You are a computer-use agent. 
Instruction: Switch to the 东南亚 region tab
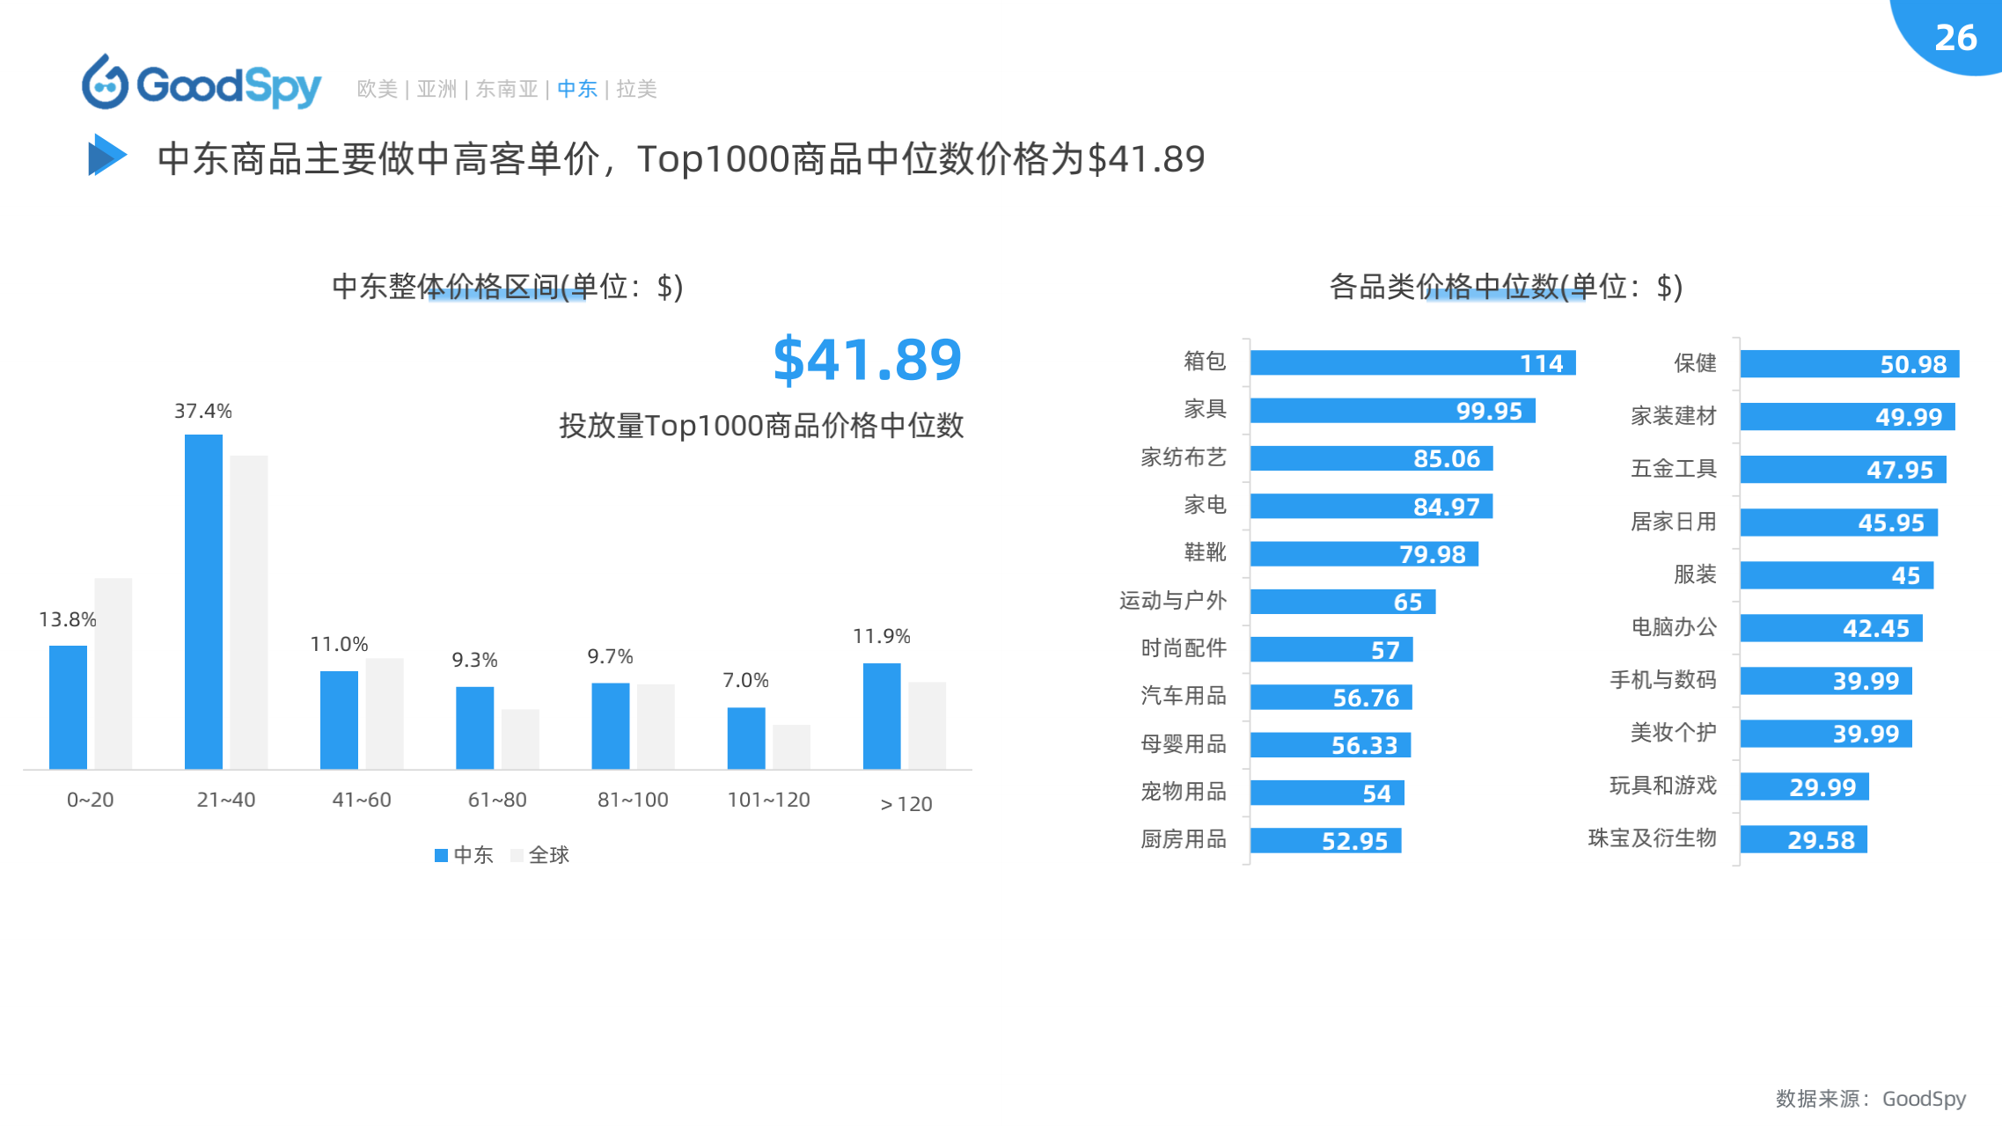pyautogui.click(x=506, y=89)
